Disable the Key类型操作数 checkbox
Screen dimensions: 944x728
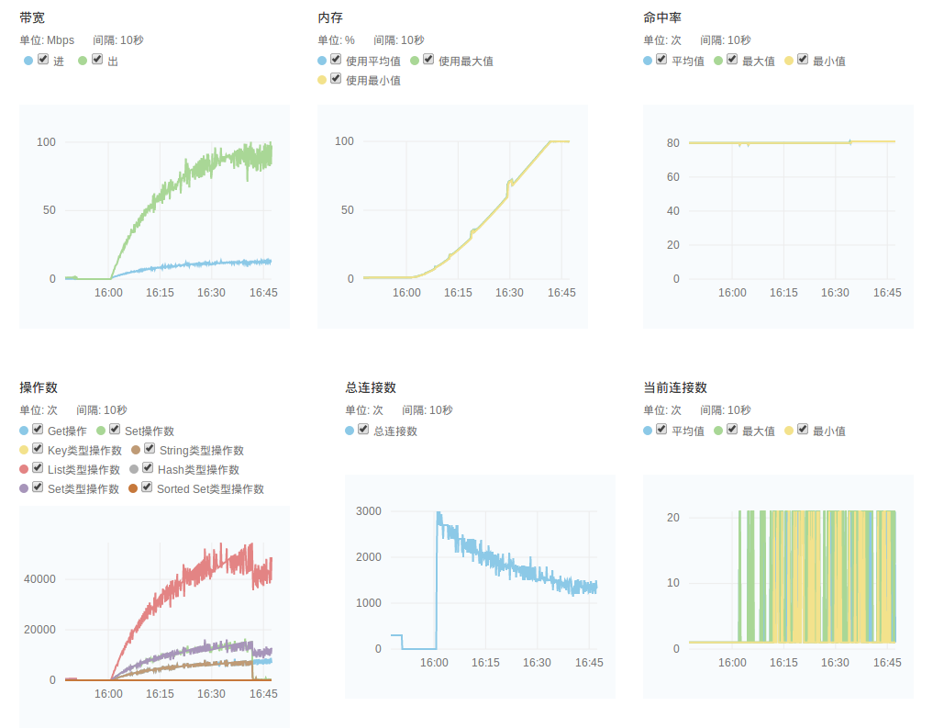pyautogui.click(x=38, y=449)
